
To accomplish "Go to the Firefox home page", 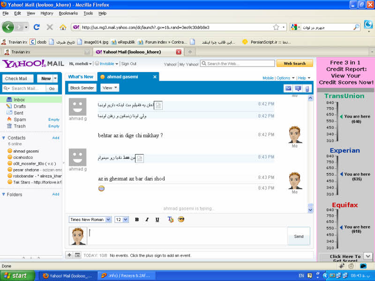I will click(x=63, y=27).
